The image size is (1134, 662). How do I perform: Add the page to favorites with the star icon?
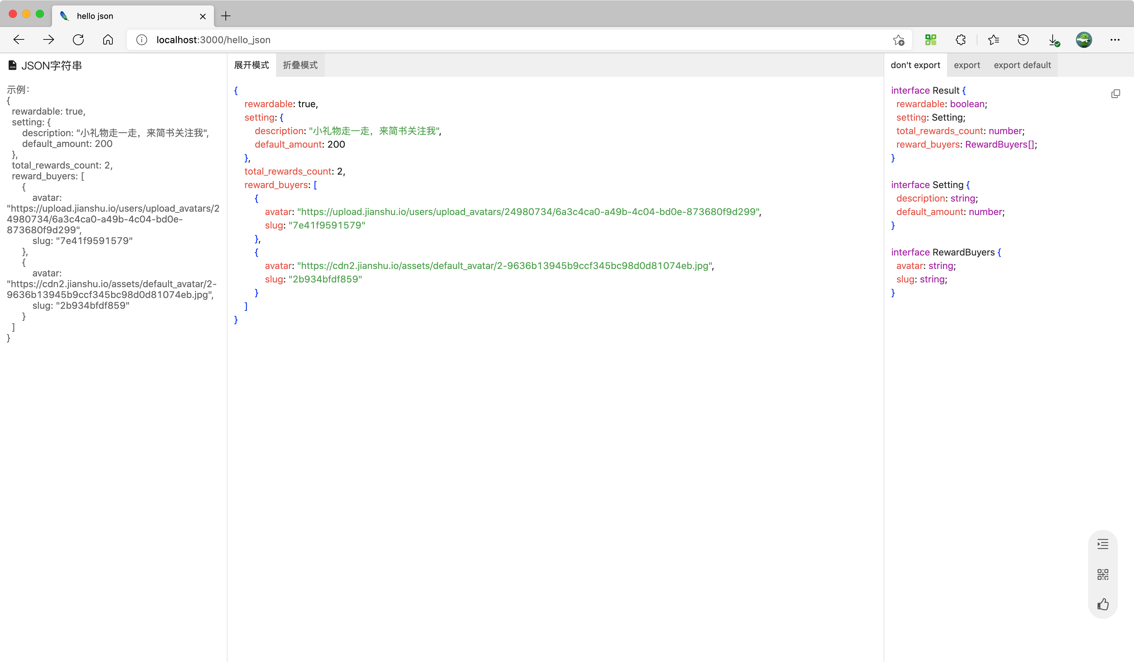pyautogui.click(x=898, y=39)
